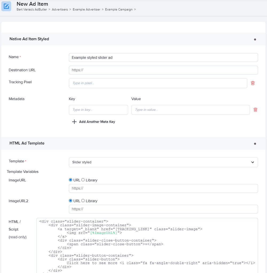The width and height of the screenshot is (267, 273).
Task: Go to Bert Varias's AdButler breadcrumb
Action: coord(32,9)
